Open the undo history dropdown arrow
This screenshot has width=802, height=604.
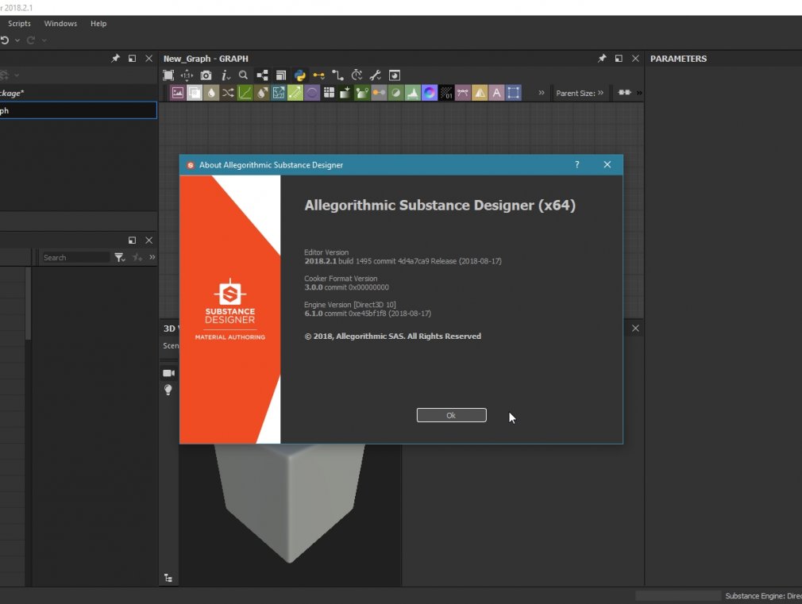click(17, 40)
